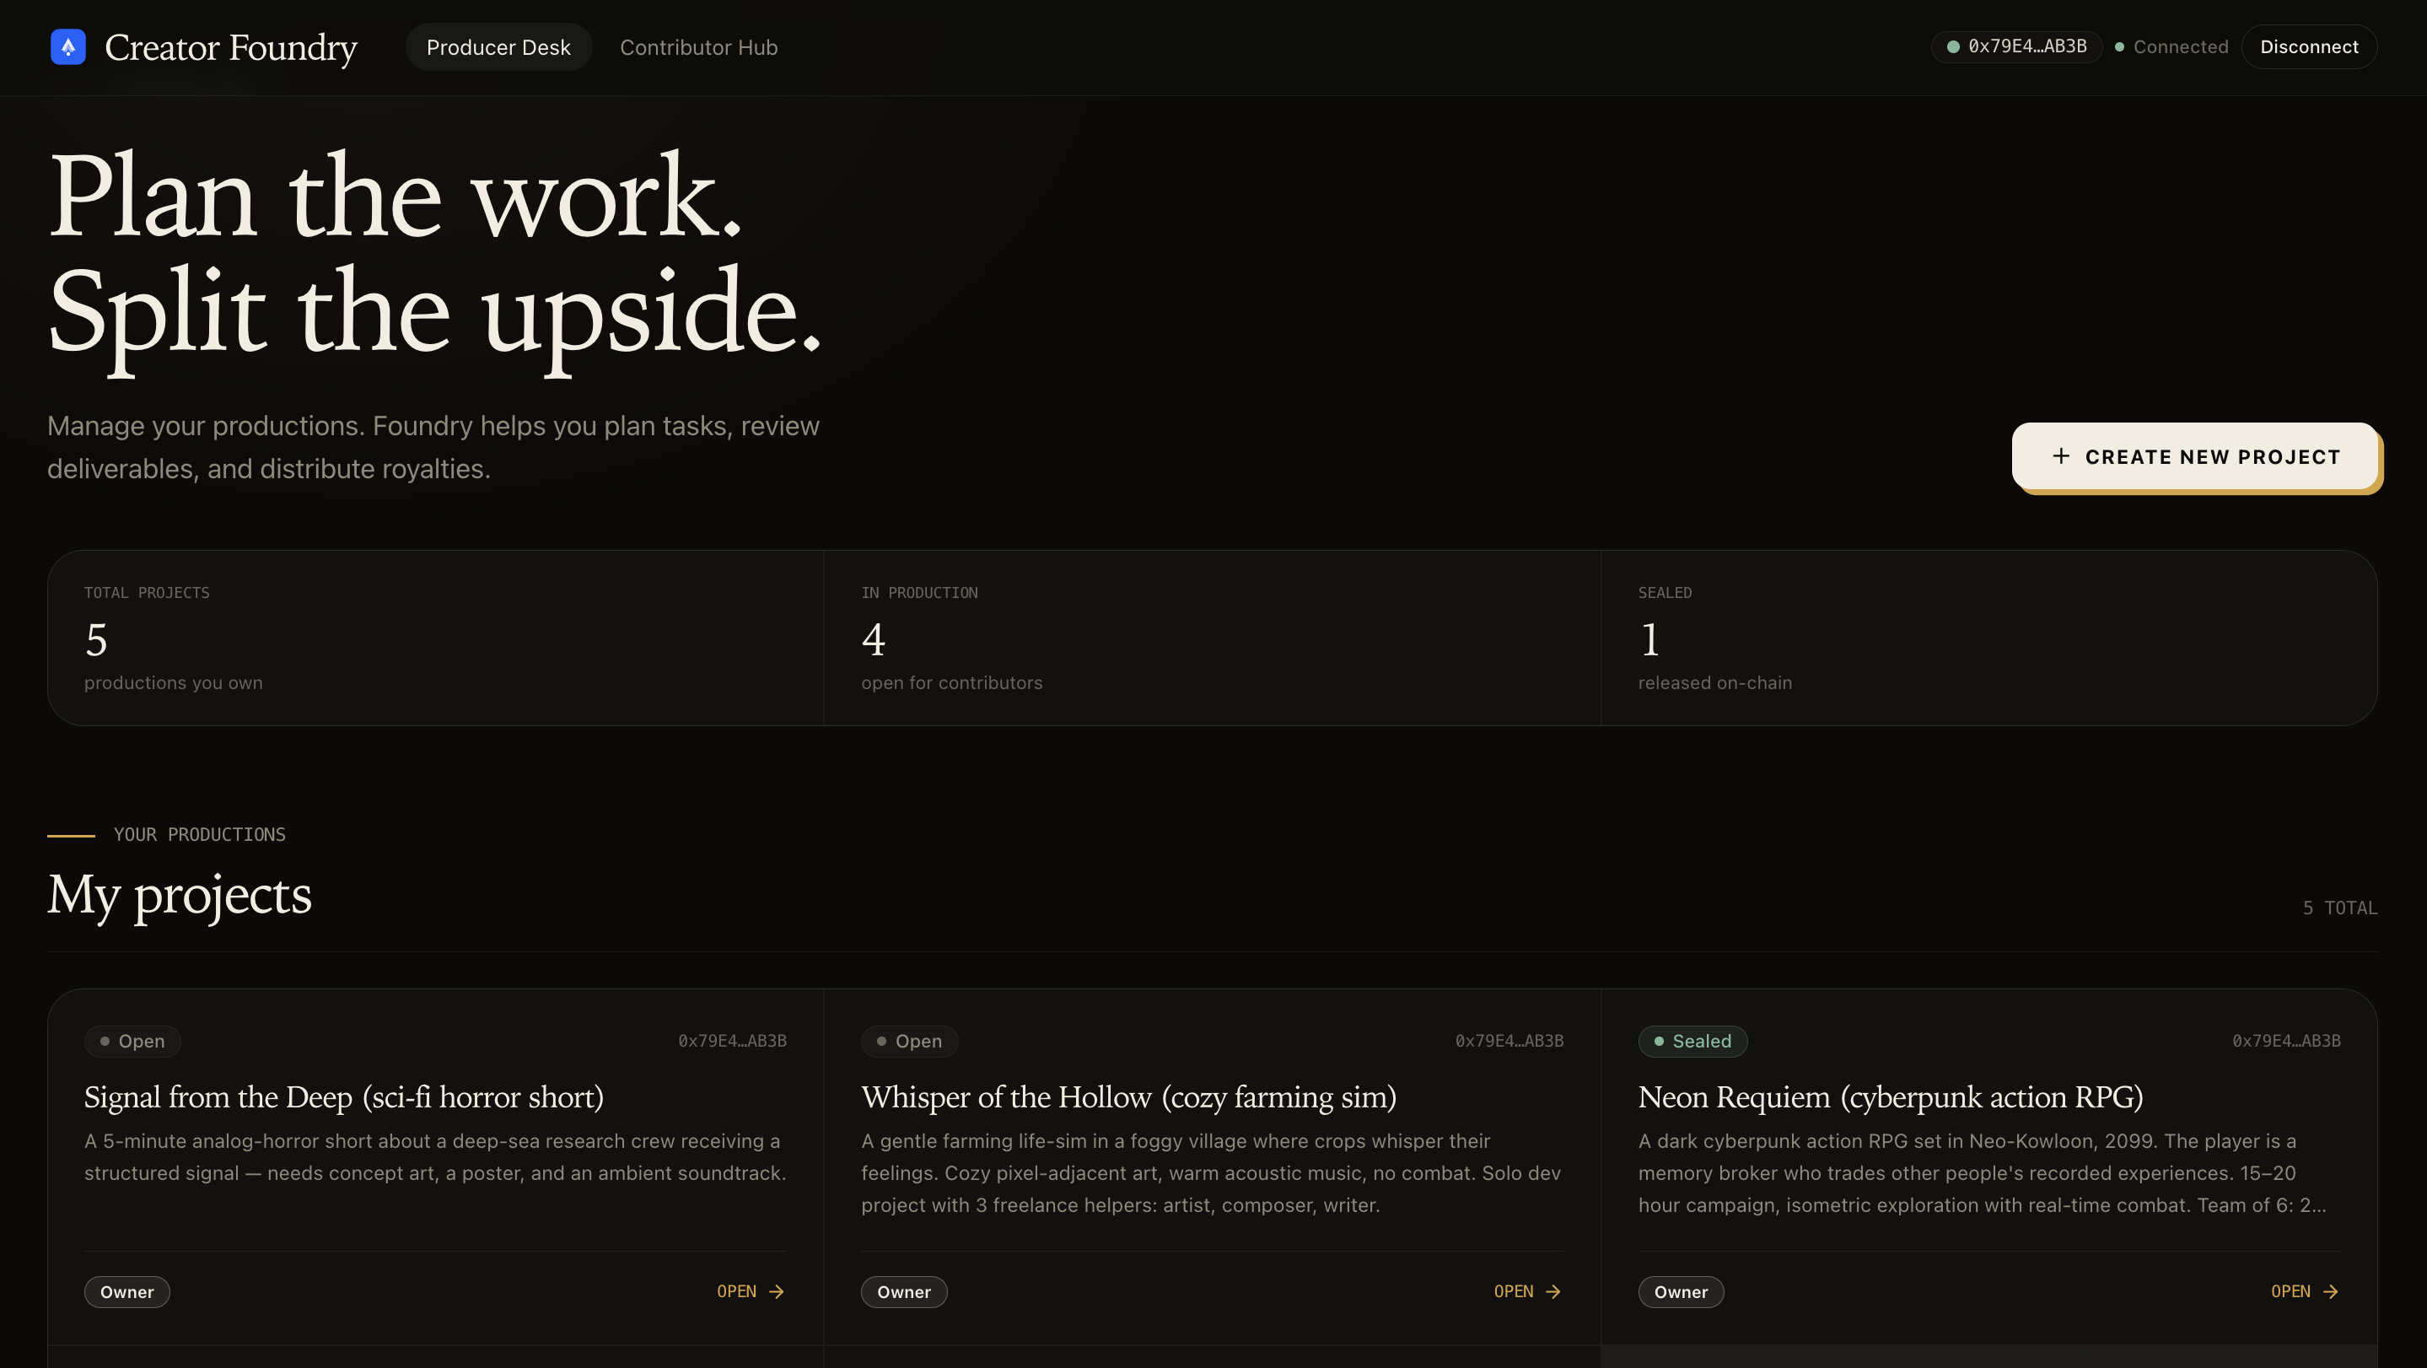Click the Connected status indicator

(x=2171, y=47)
